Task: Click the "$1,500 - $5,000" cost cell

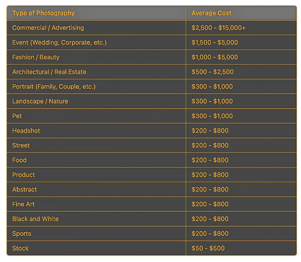Action: click(x=214, y=43)
